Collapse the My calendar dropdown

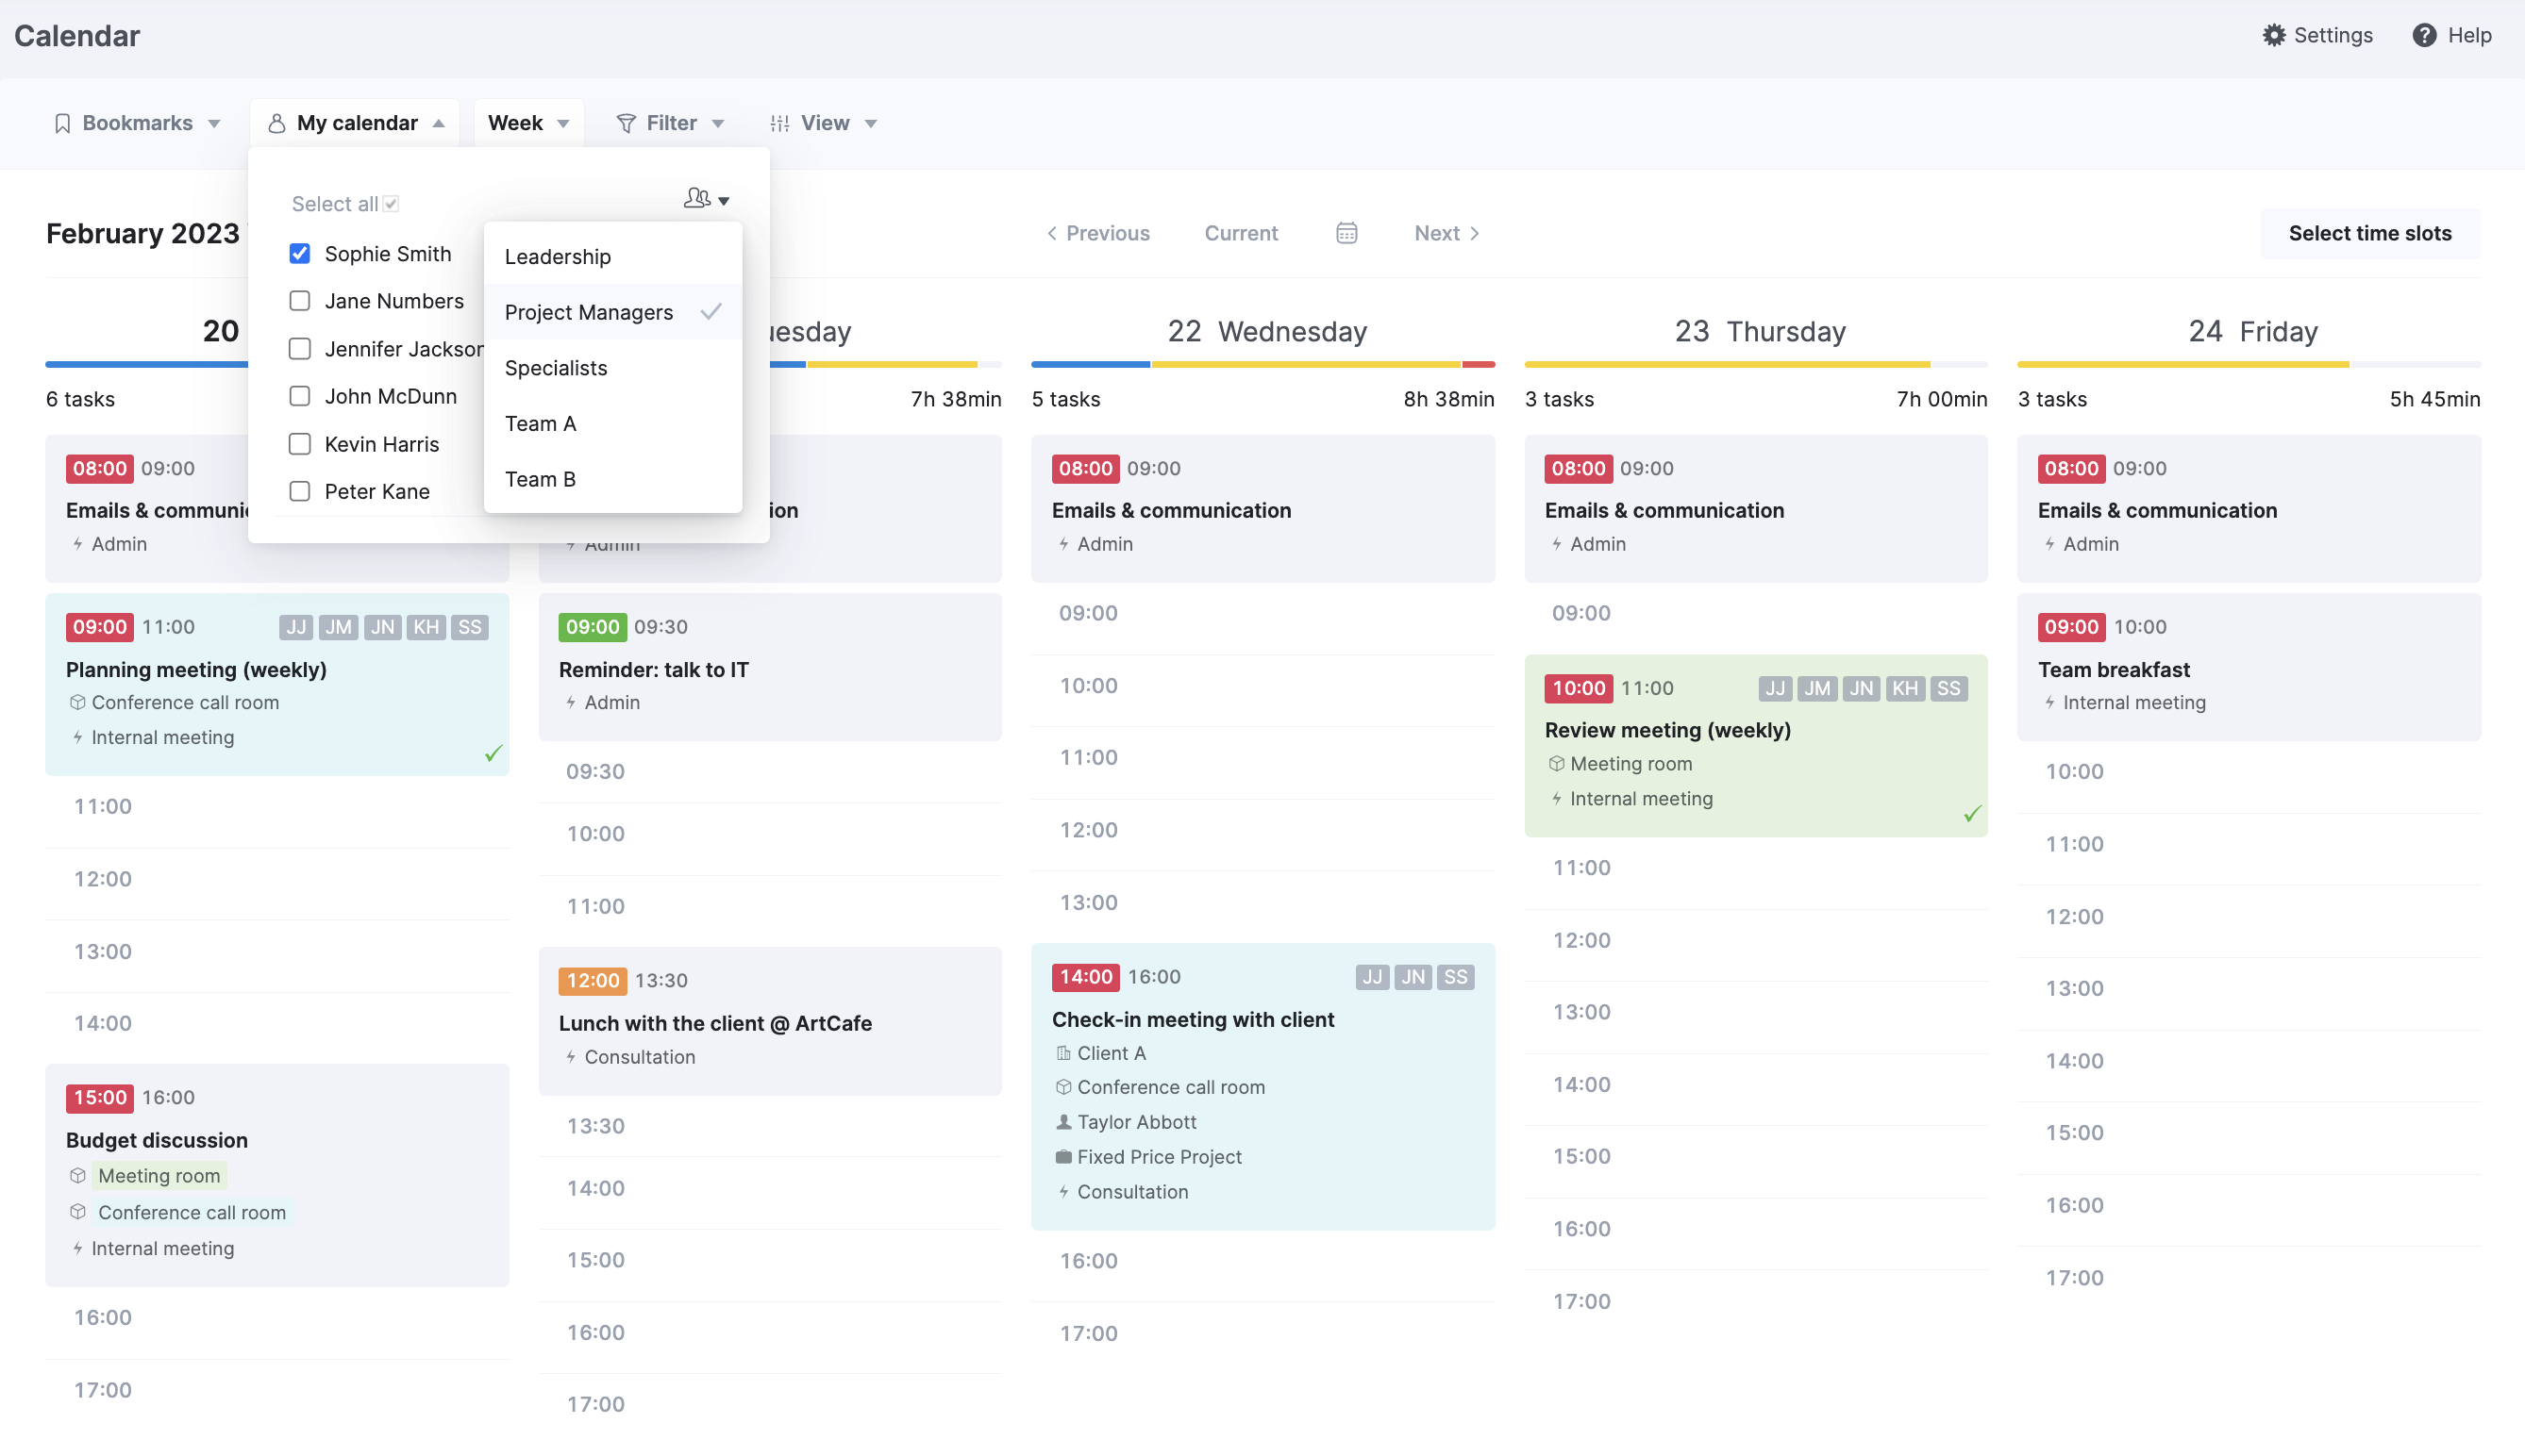[438, 123]
